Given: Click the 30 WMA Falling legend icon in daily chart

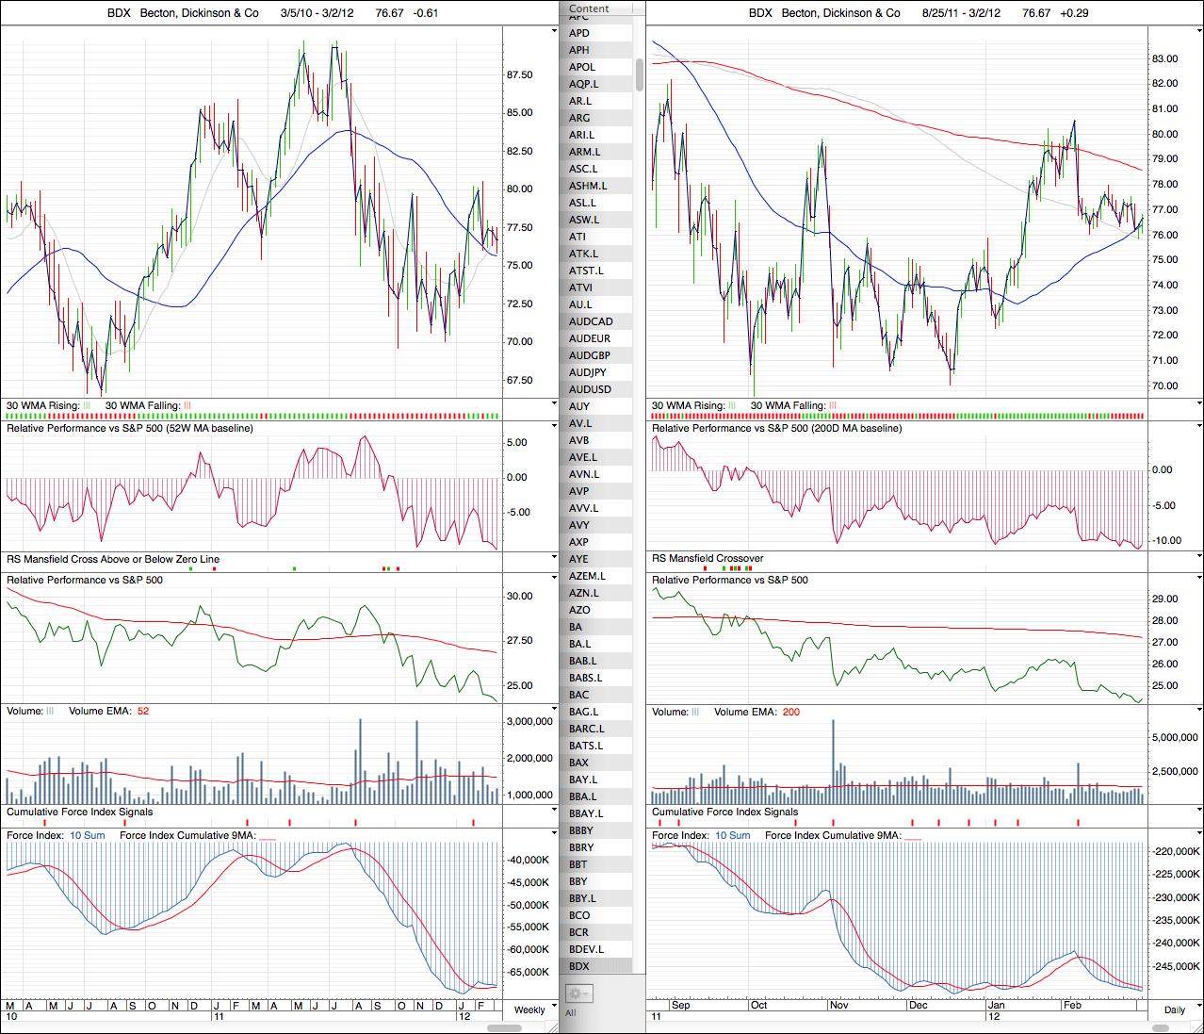Looking at the screenshot, I should (x=832, y=406).
